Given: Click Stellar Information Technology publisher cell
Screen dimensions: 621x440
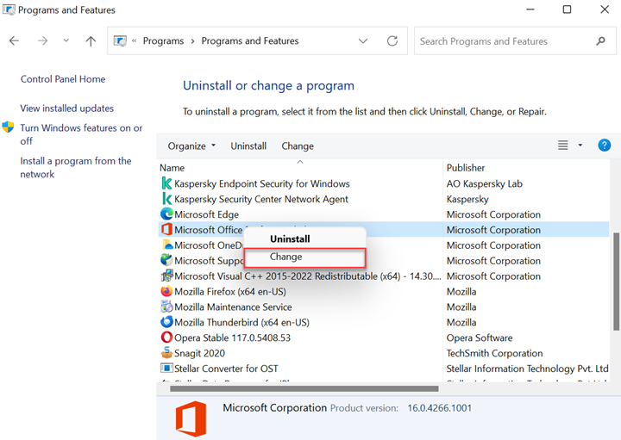Looking at the screenshot, I should click(527, 369).
